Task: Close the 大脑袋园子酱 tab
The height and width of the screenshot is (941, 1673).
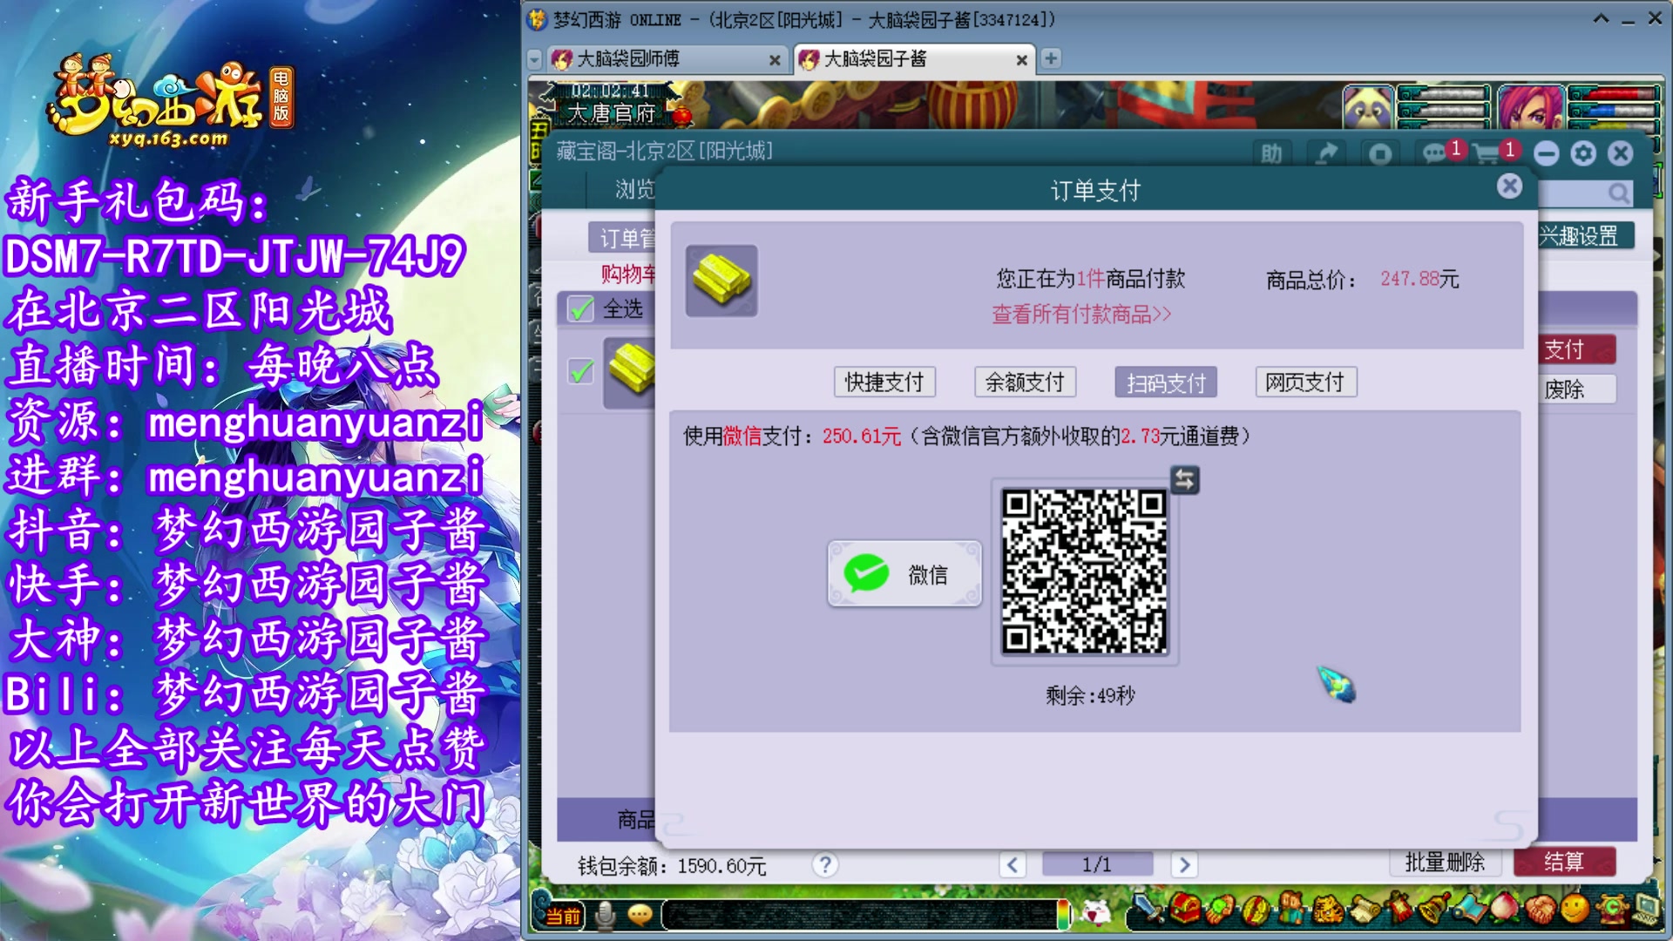Action: click(1021, 60)
